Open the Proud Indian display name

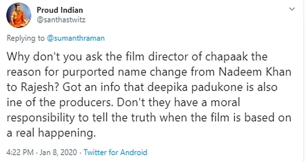click(x=60, y=10)
